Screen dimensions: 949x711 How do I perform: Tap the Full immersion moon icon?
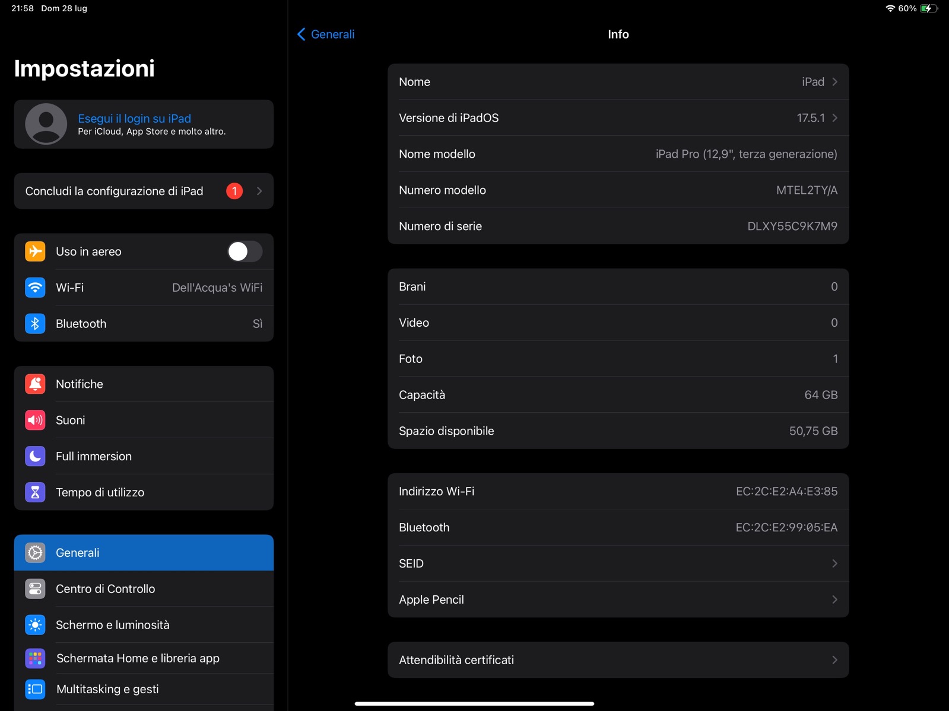tap(35, 457)
